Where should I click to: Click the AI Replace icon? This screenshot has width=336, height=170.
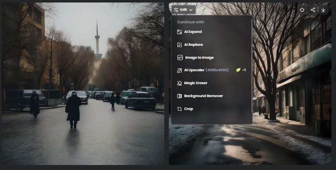click(180, 45)
